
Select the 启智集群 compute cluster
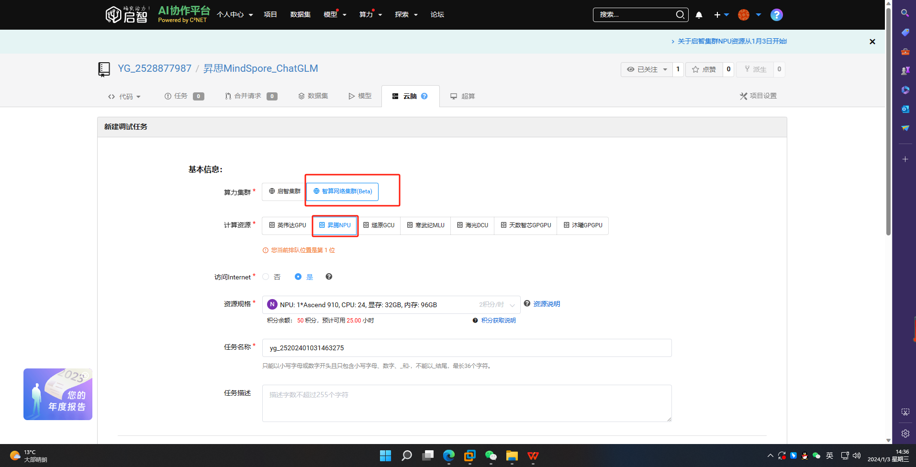(284, 191)
